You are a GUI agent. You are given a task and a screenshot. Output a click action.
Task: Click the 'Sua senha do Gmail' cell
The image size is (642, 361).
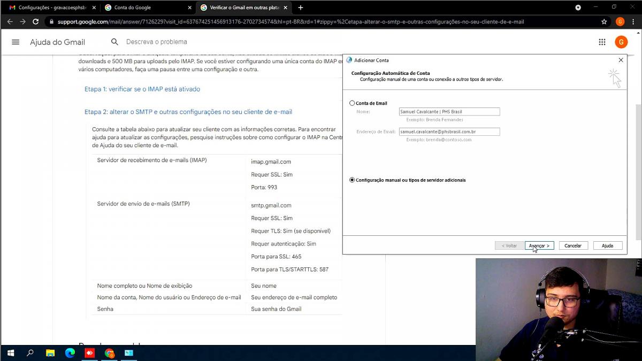click(x=276, y=309)
